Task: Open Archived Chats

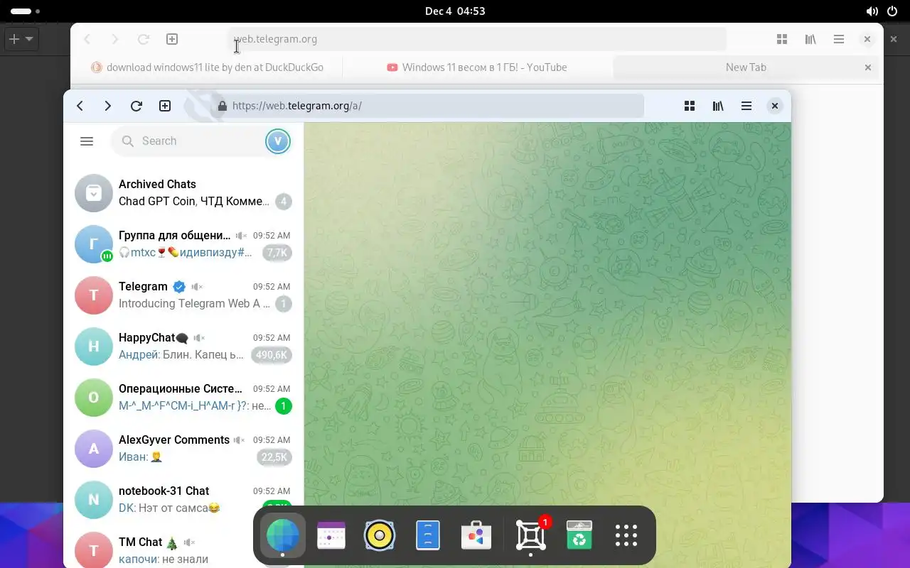Action: click(x=183, y=193)
